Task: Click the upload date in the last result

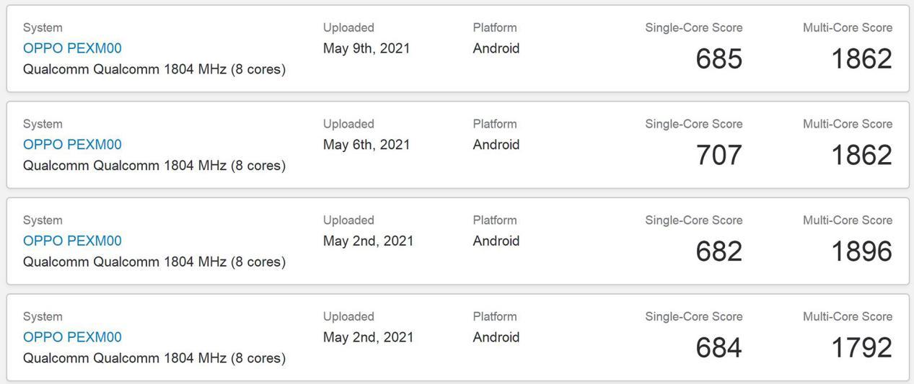Action: (x=368, y=337)
